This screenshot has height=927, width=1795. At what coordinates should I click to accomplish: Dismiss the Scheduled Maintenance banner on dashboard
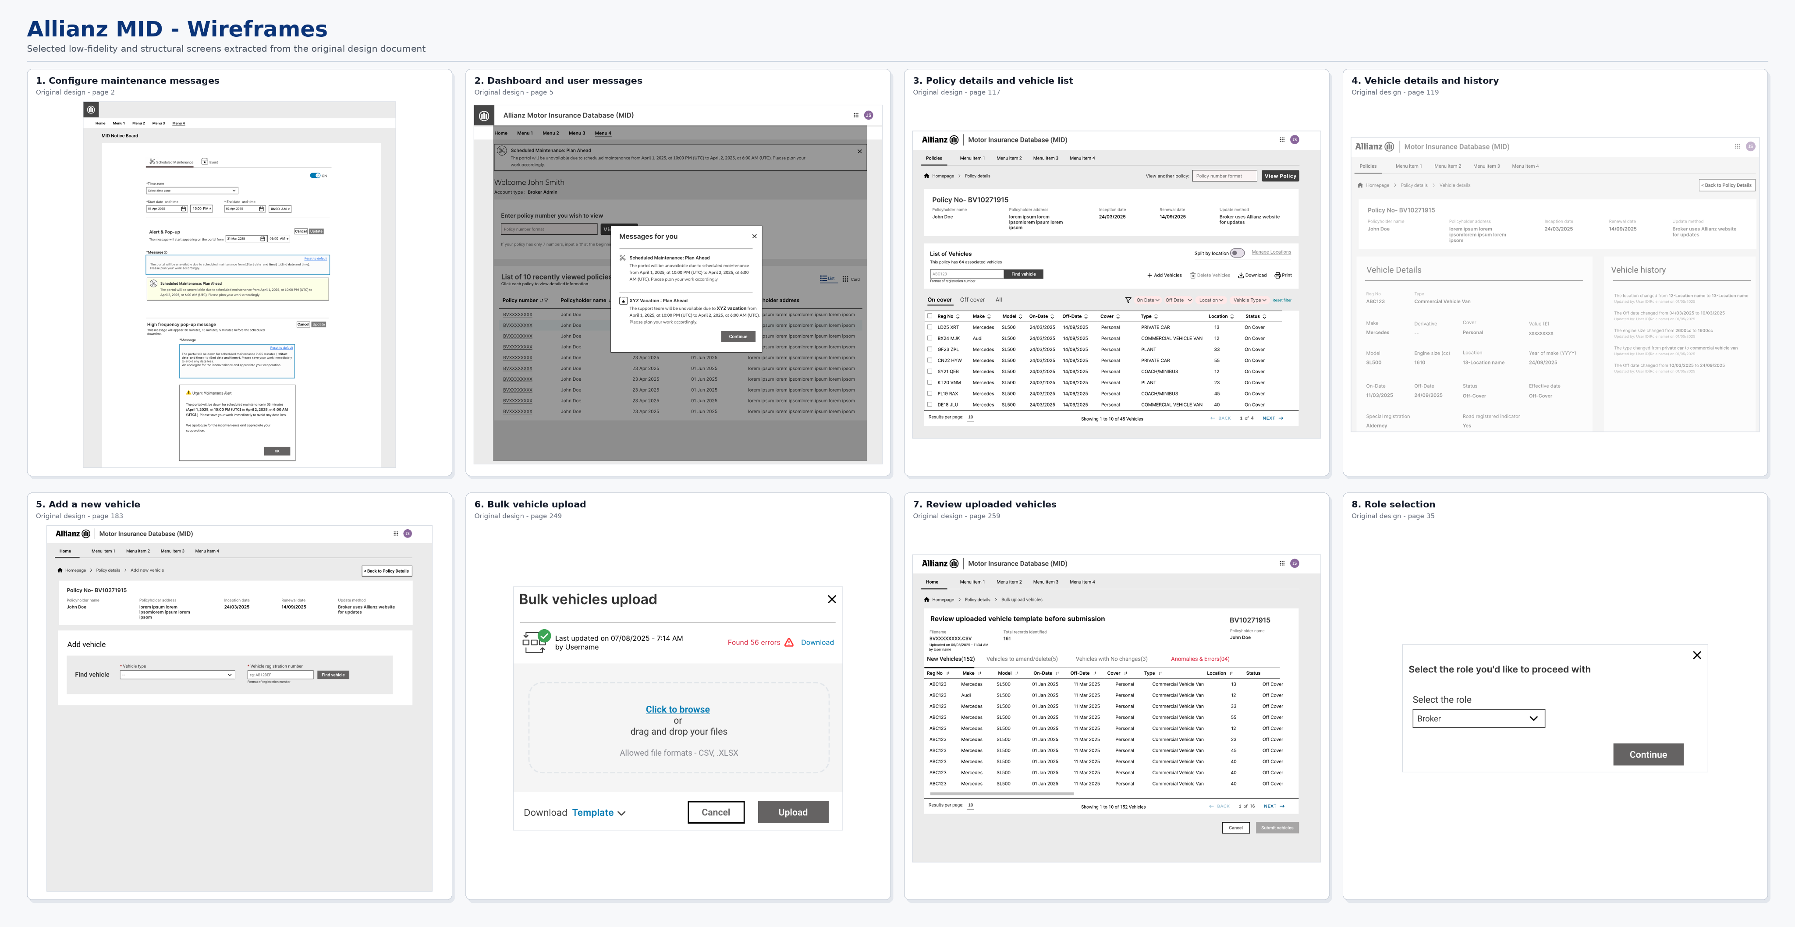(x=860, y=151)
